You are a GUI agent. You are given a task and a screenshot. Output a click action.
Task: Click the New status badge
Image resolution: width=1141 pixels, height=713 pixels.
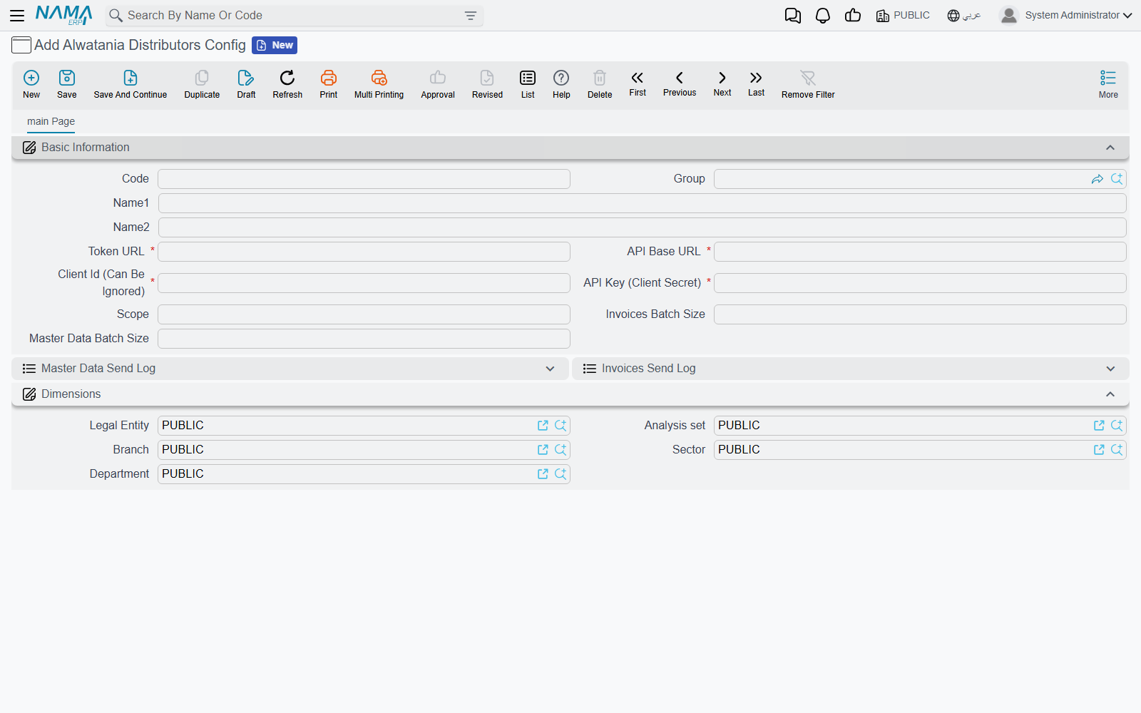[x=275, y=45]
